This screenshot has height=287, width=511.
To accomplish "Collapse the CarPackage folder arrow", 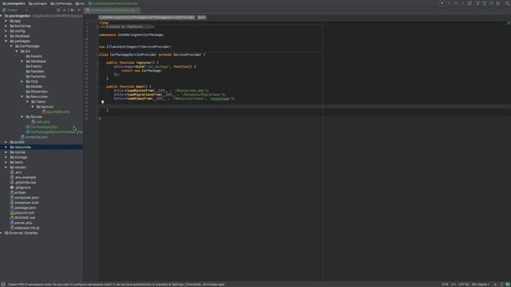I will pyautogui.click(x=11, y=46).
